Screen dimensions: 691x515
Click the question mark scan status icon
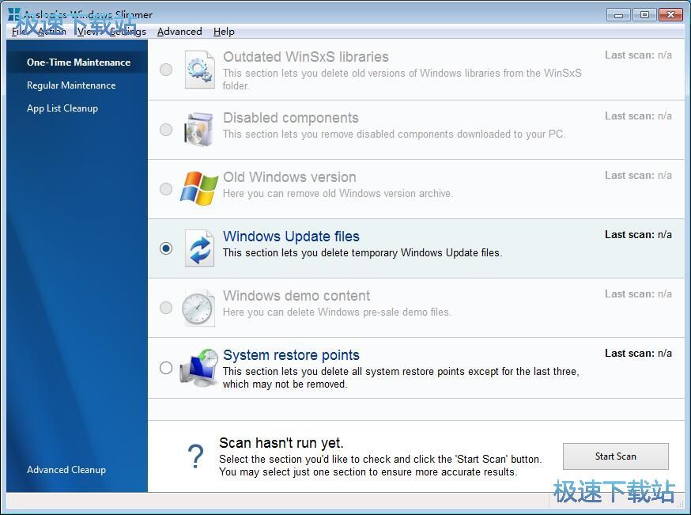click(195, 456)
